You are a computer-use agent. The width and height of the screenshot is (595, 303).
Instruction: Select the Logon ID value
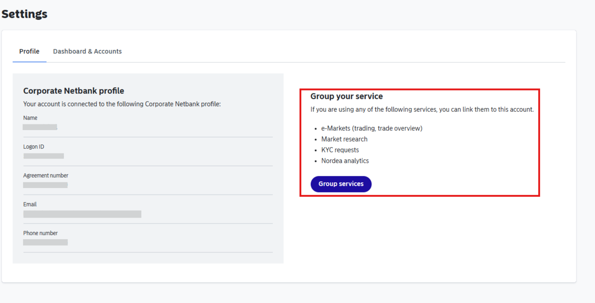pyautogui.click(x=44, y=156)
